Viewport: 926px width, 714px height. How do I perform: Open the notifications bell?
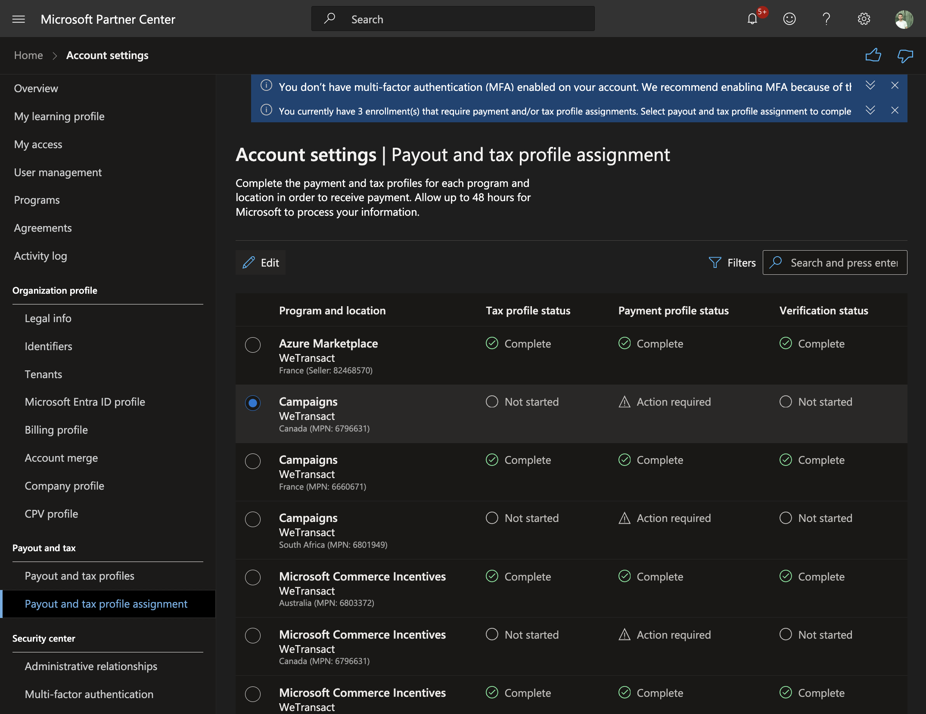pos(752,19)
